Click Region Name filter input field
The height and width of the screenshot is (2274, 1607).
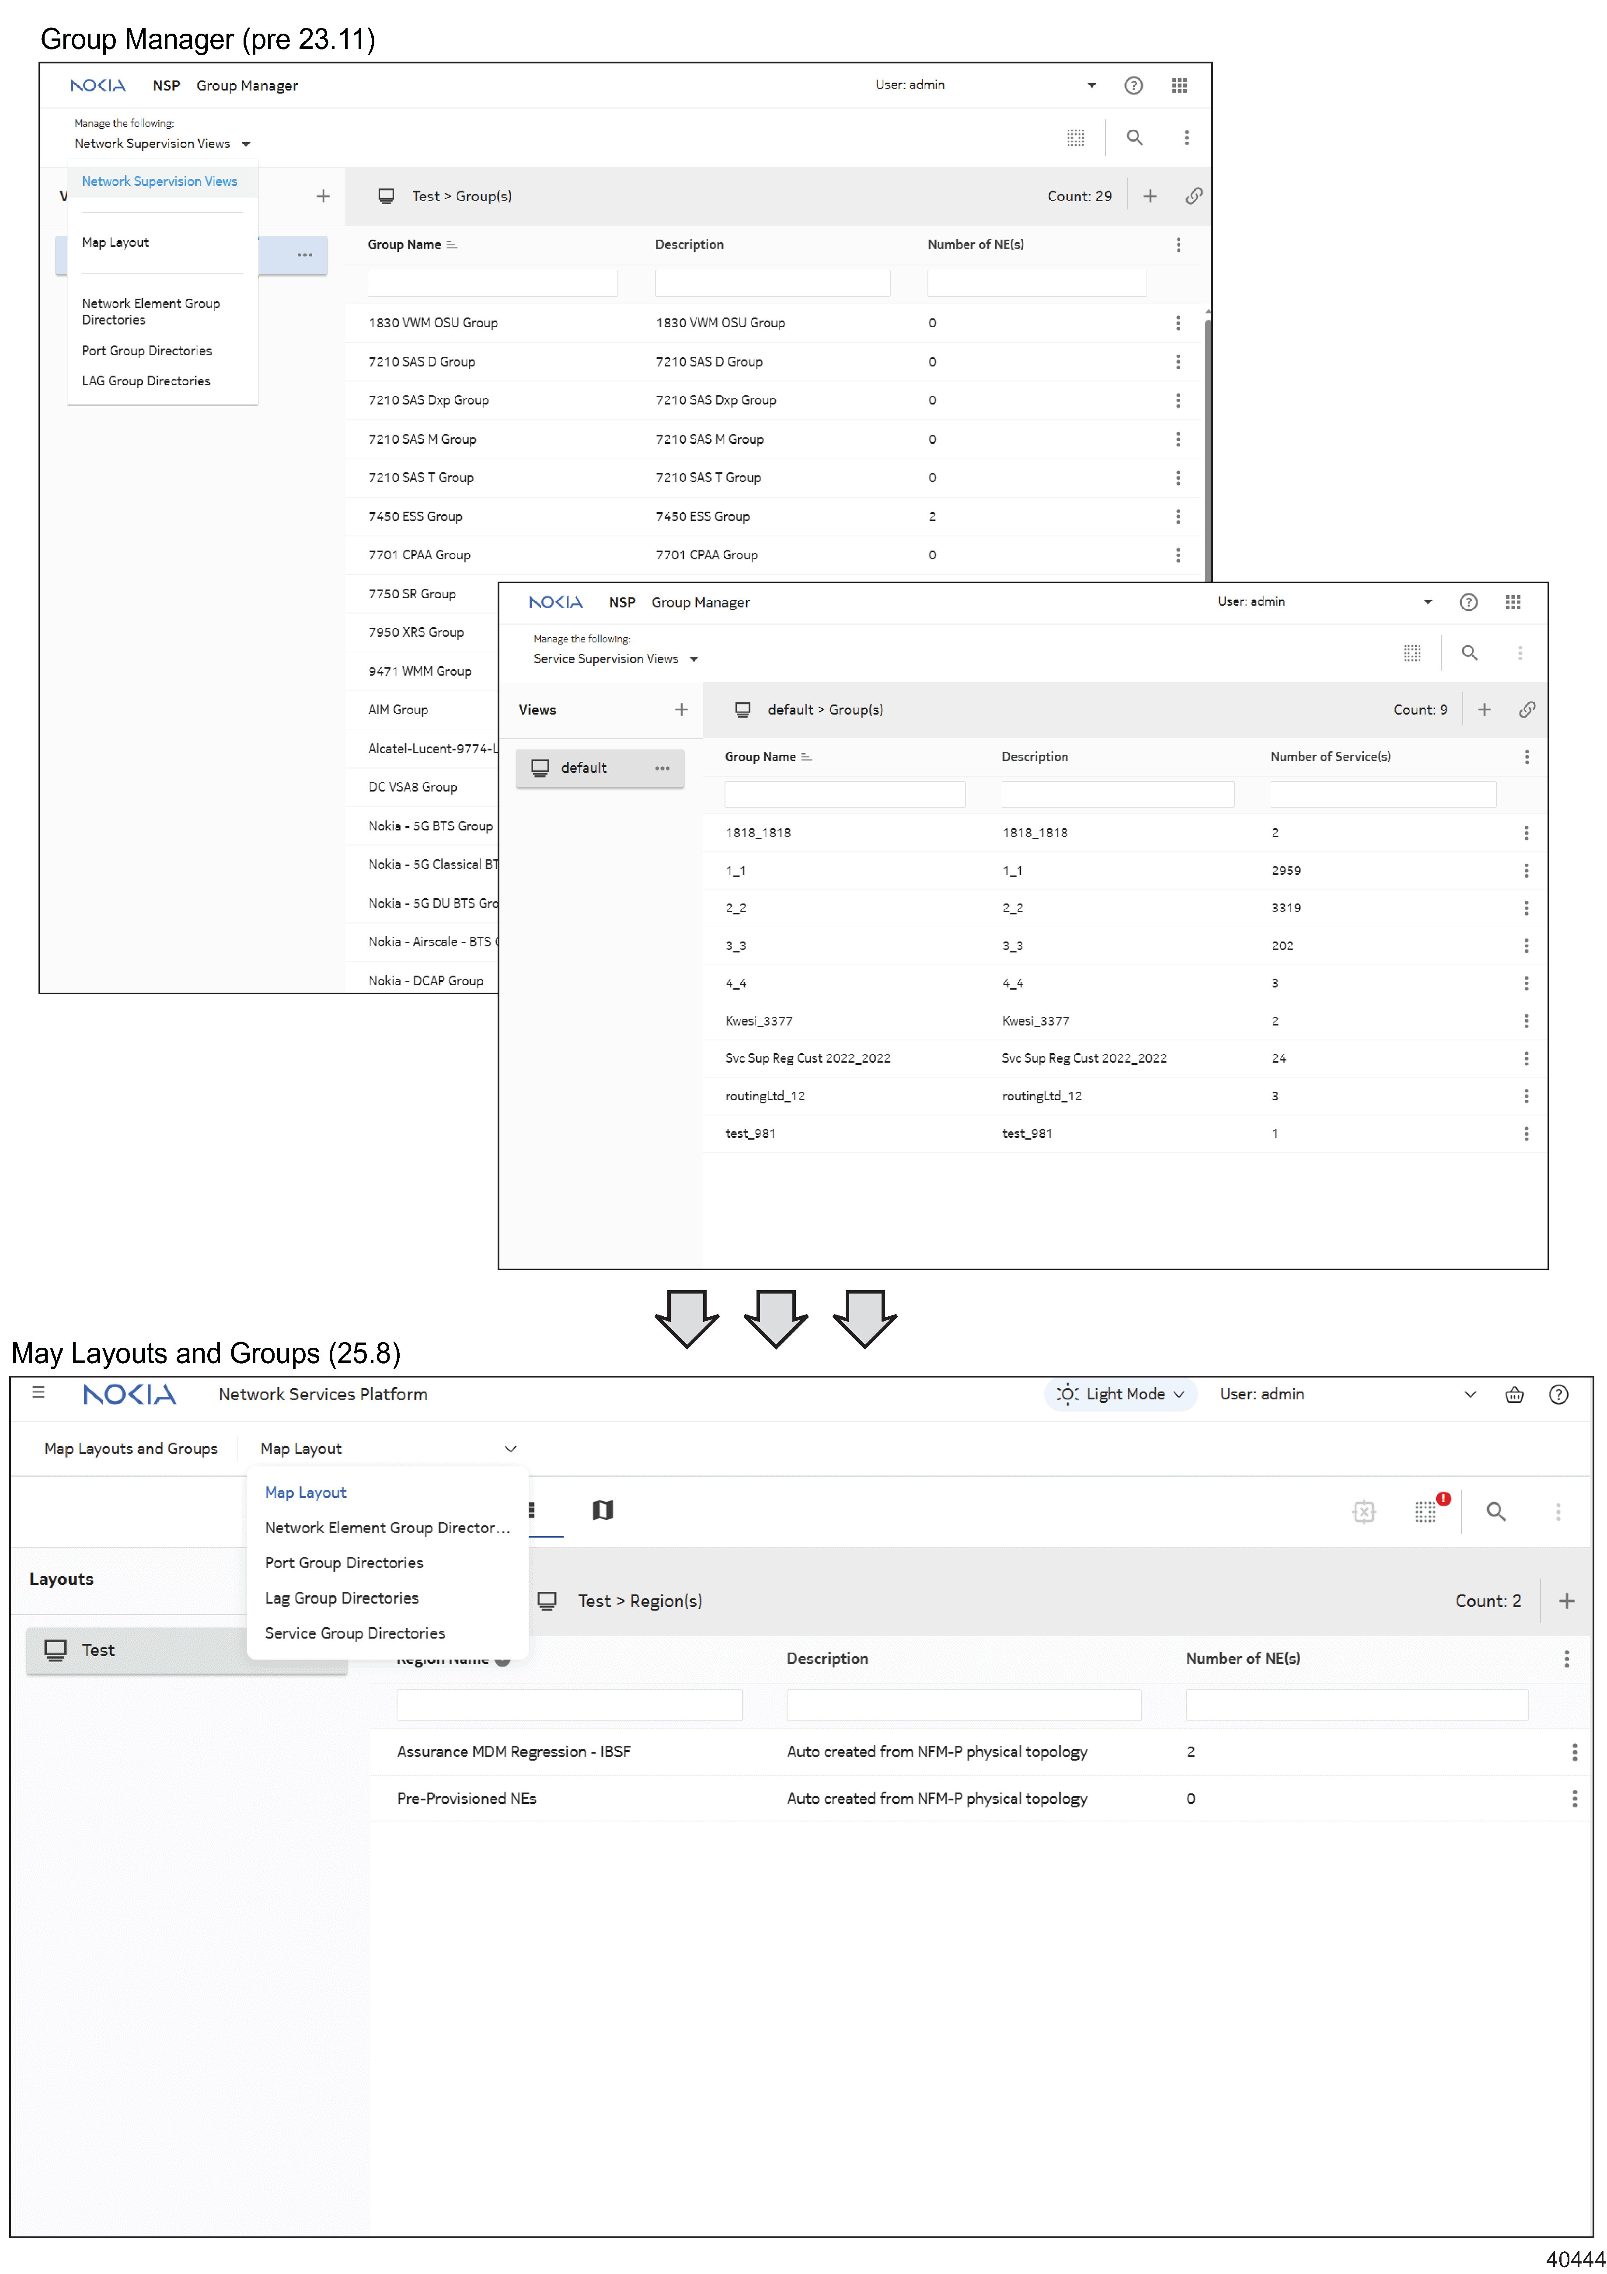click(x=569, y=1705)
